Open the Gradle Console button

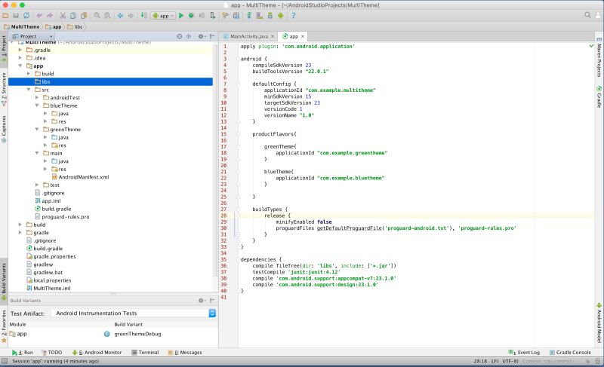point(570,353)
